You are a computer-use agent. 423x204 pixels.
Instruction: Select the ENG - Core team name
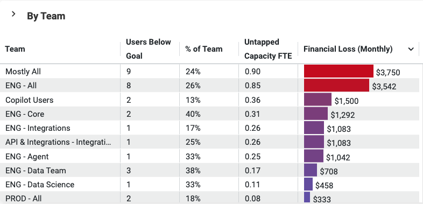[25, 114]
